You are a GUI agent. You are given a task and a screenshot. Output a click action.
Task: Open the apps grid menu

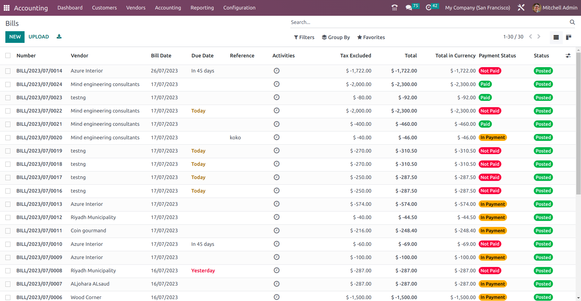tap(6, 8)
